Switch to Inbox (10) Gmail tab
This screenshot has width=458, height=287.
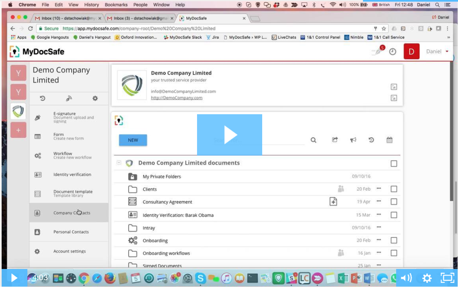pyautogui.click(x=68, y=18)
